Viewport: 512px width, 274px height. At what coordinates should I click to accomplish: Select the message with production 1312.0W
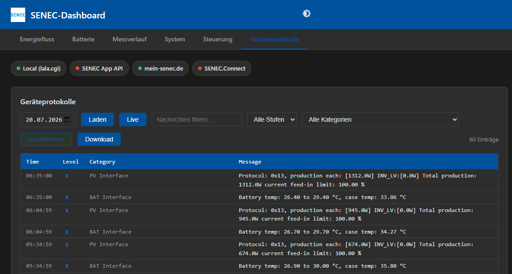click(x=358, y=180)
